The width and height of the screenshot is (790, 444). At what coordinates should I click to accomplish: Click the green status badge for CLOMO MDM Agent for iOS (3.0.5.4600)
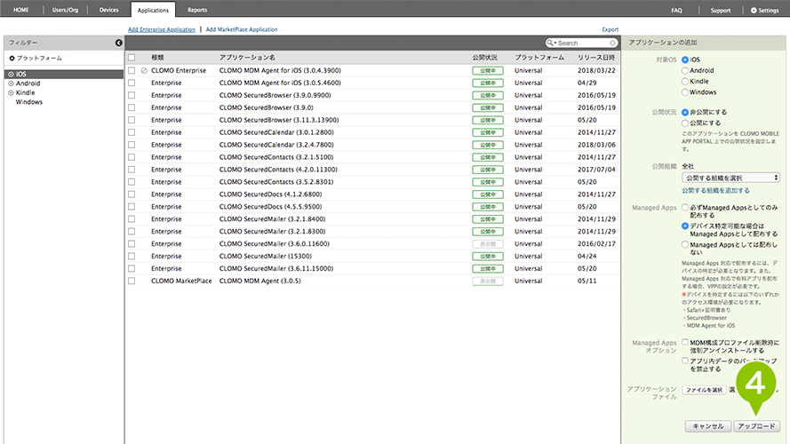click(x=488, y=83)
